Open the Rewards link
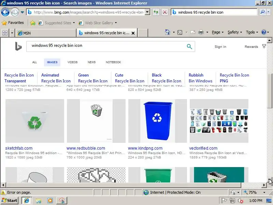Viewport: 273px width, 205px height. click(251, 47)
